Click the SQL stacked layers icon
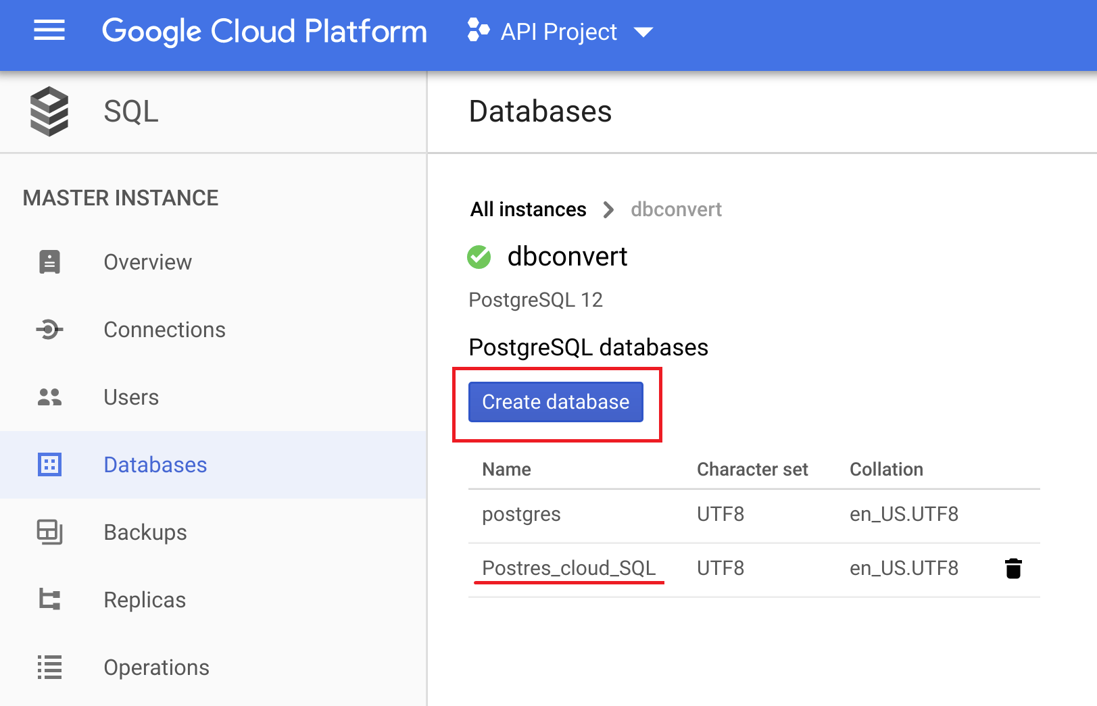This screenshot has height=706, width=1097. tap(49, 111)
